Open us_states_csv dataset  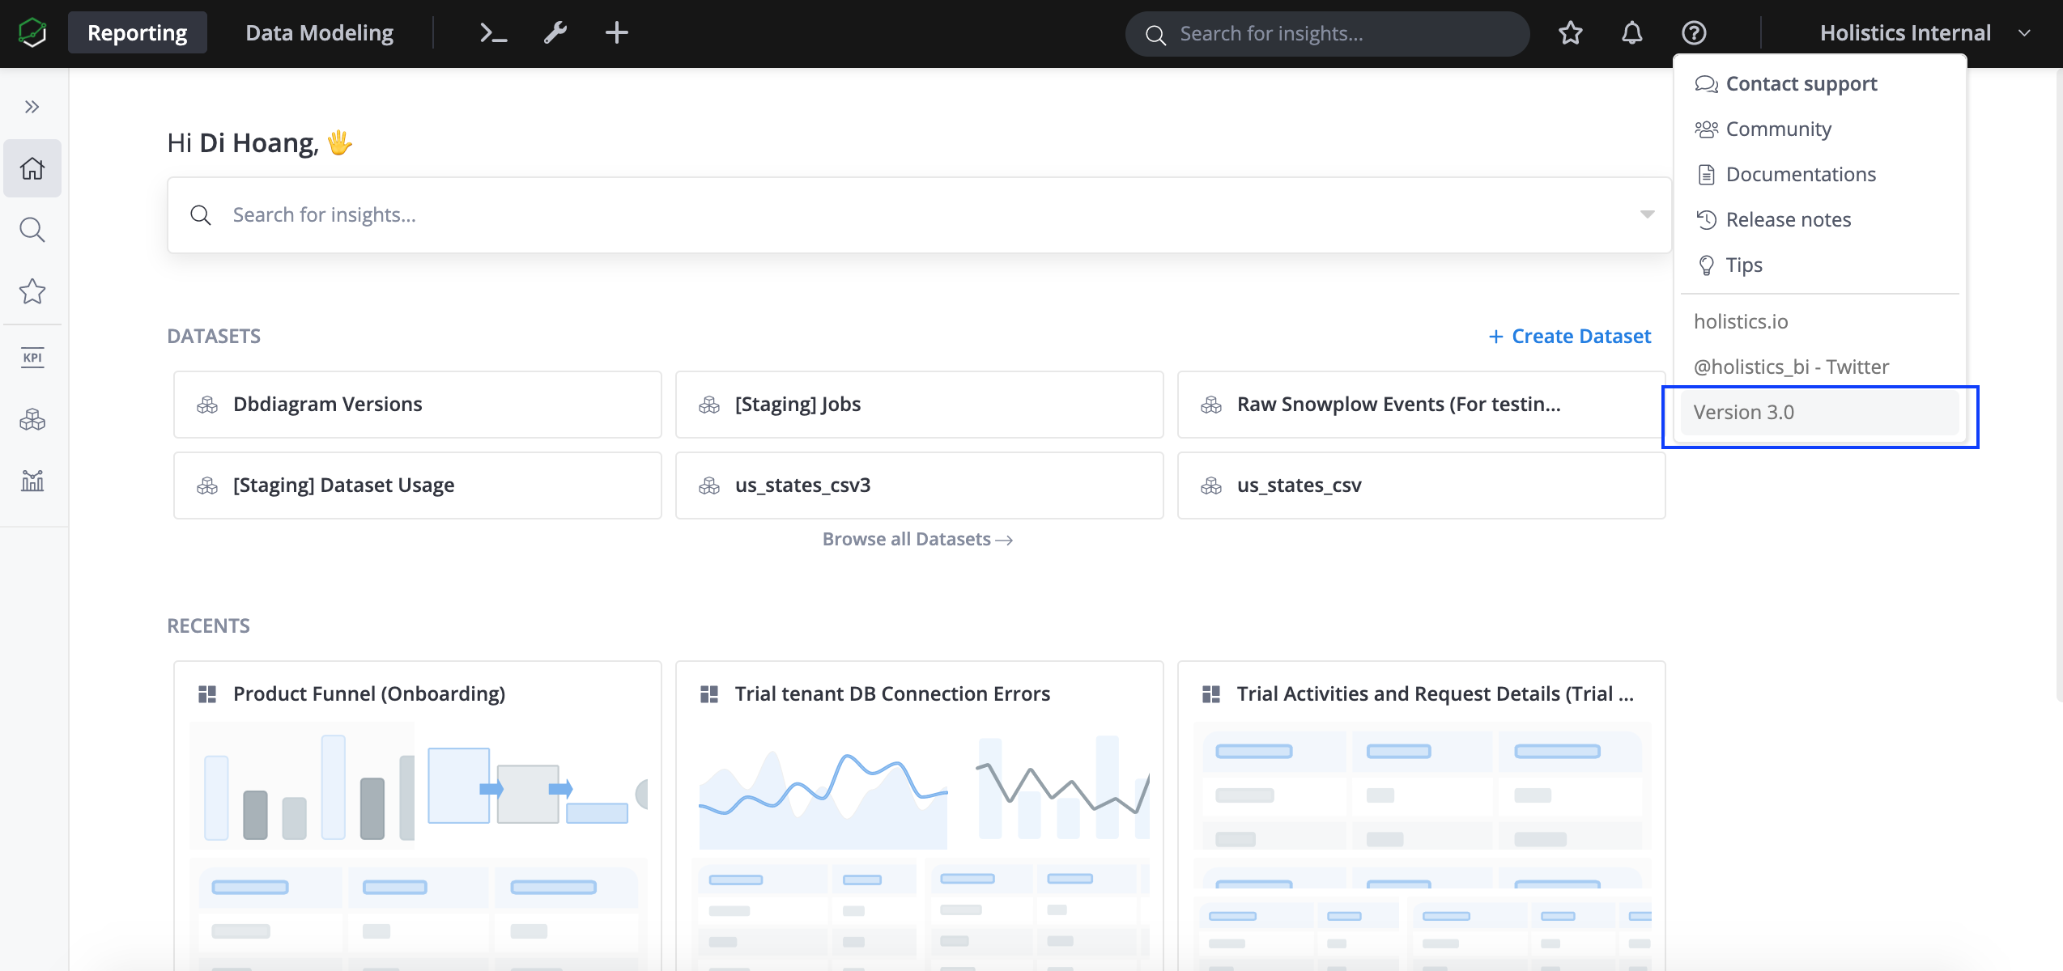(x=1422, y=485)
